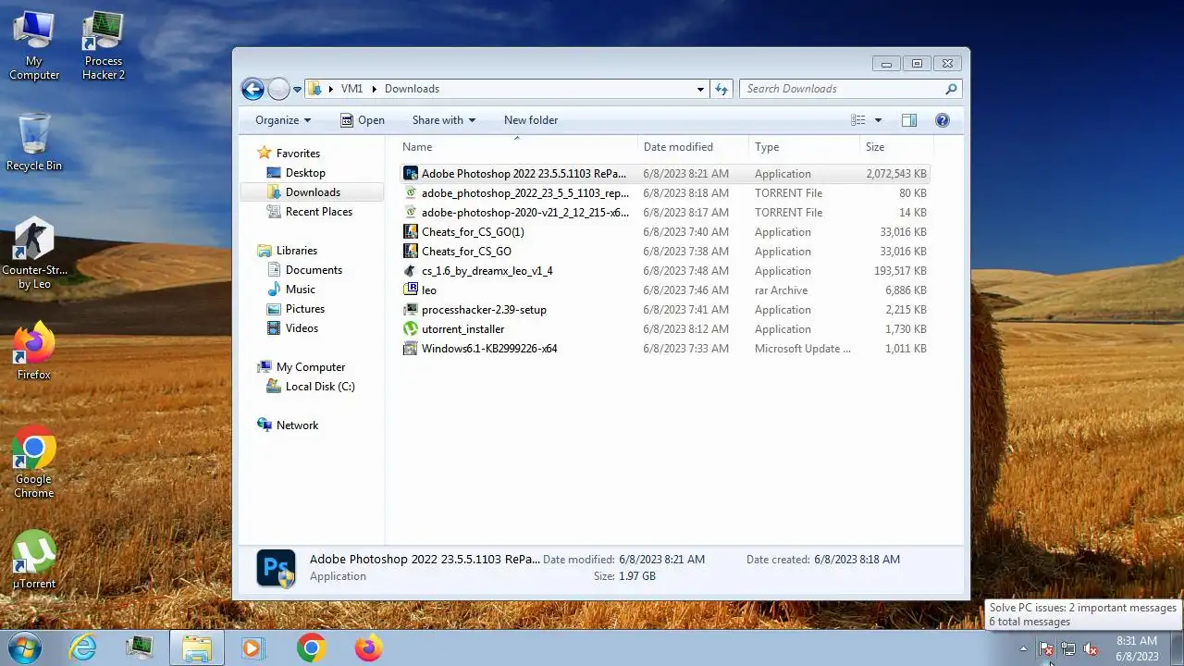Select cs_1.6_by_dreamx_leo_v1_4 file

[x=664, y=271]
